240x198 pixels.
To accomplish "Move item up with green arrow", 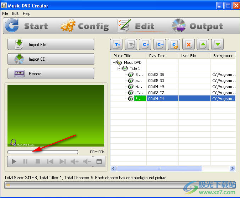I will (x=203, y=44).
